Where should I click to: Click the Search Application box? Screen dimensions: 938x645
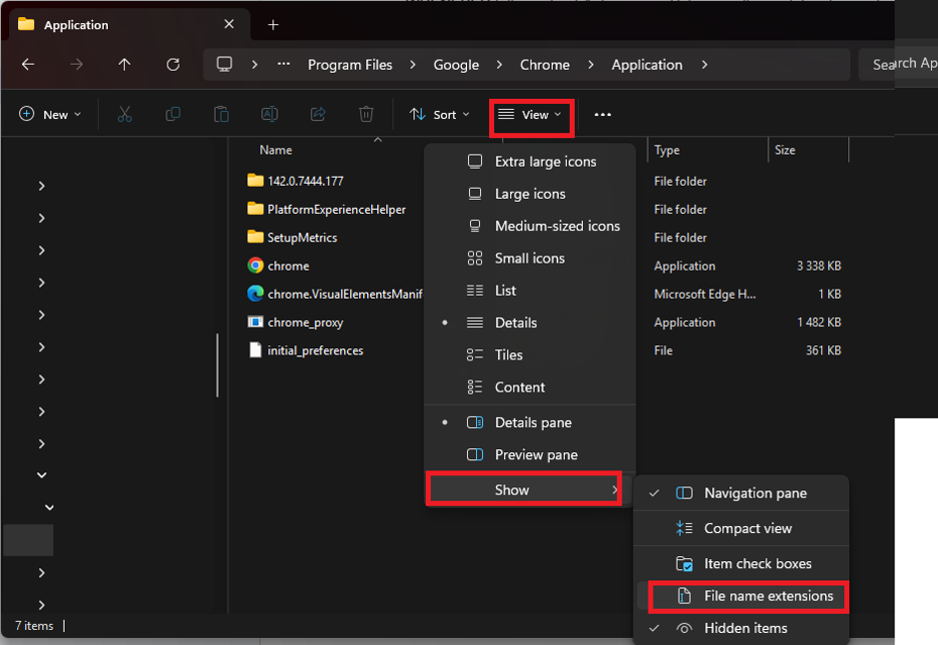pyautogui.click(x=897, y=64)
